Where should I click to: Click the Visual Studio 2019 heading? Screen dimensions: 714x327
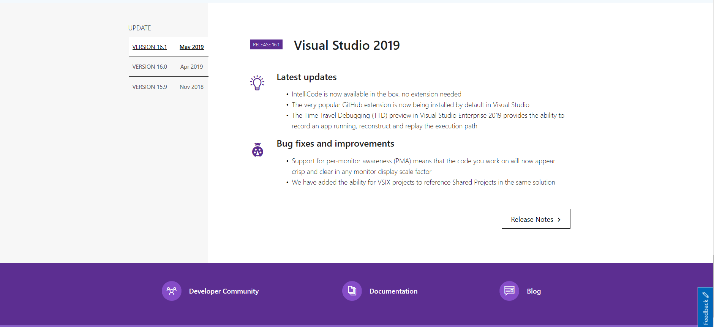(x=347, y=45)
